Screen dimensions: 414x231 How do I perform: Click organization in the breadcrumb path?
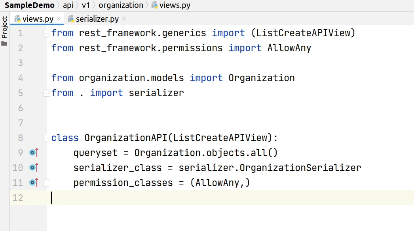[121, 5]
